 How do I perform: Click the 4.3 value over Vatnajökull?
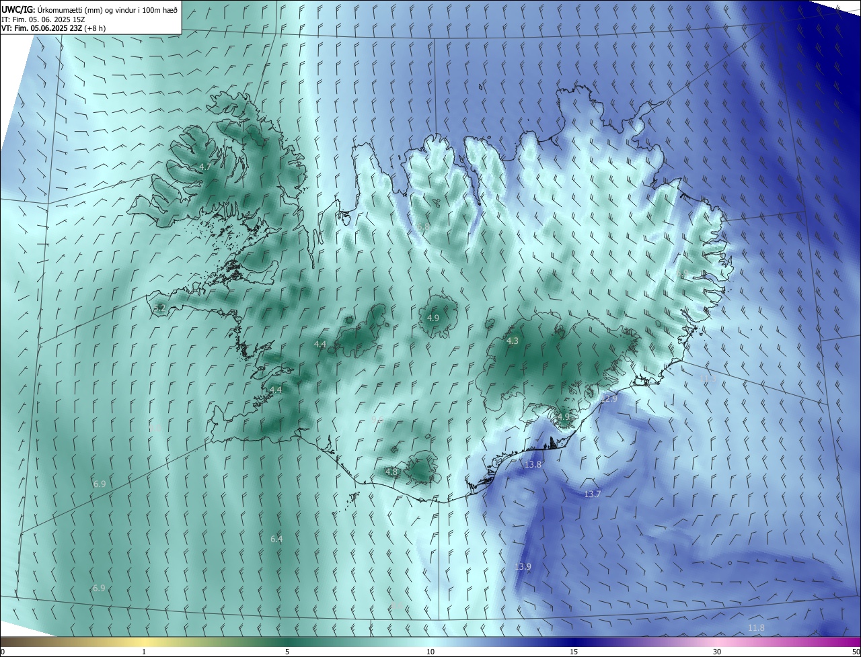(513, 341)
